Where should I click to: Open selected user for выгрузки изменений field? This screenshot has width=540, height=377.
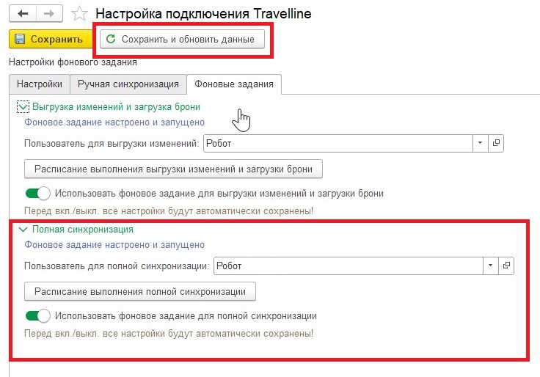(x=496, y=143)
